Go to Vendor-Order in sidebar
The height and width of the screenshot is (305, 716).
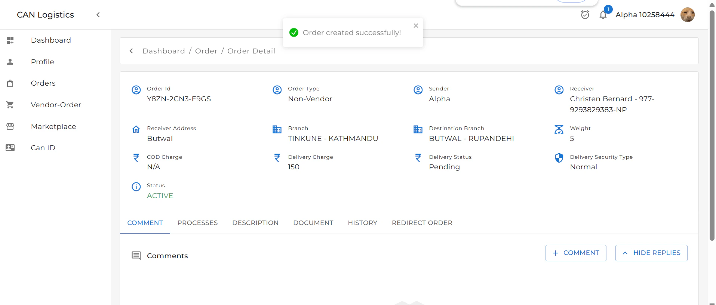click(55, 105)
